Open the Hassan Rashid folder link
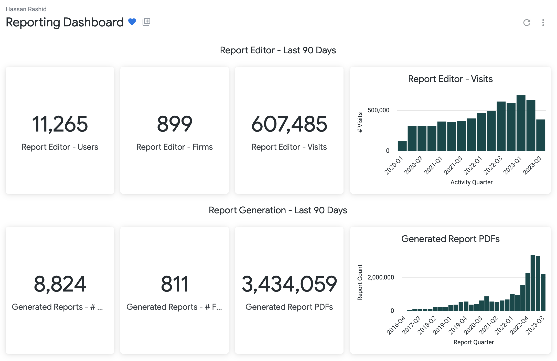The width and height of the screenshot is (557, 361). 26,9
